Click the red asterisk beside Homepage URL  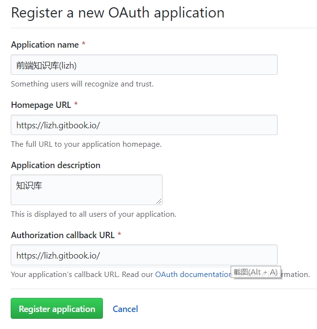[x=76, y=105]
